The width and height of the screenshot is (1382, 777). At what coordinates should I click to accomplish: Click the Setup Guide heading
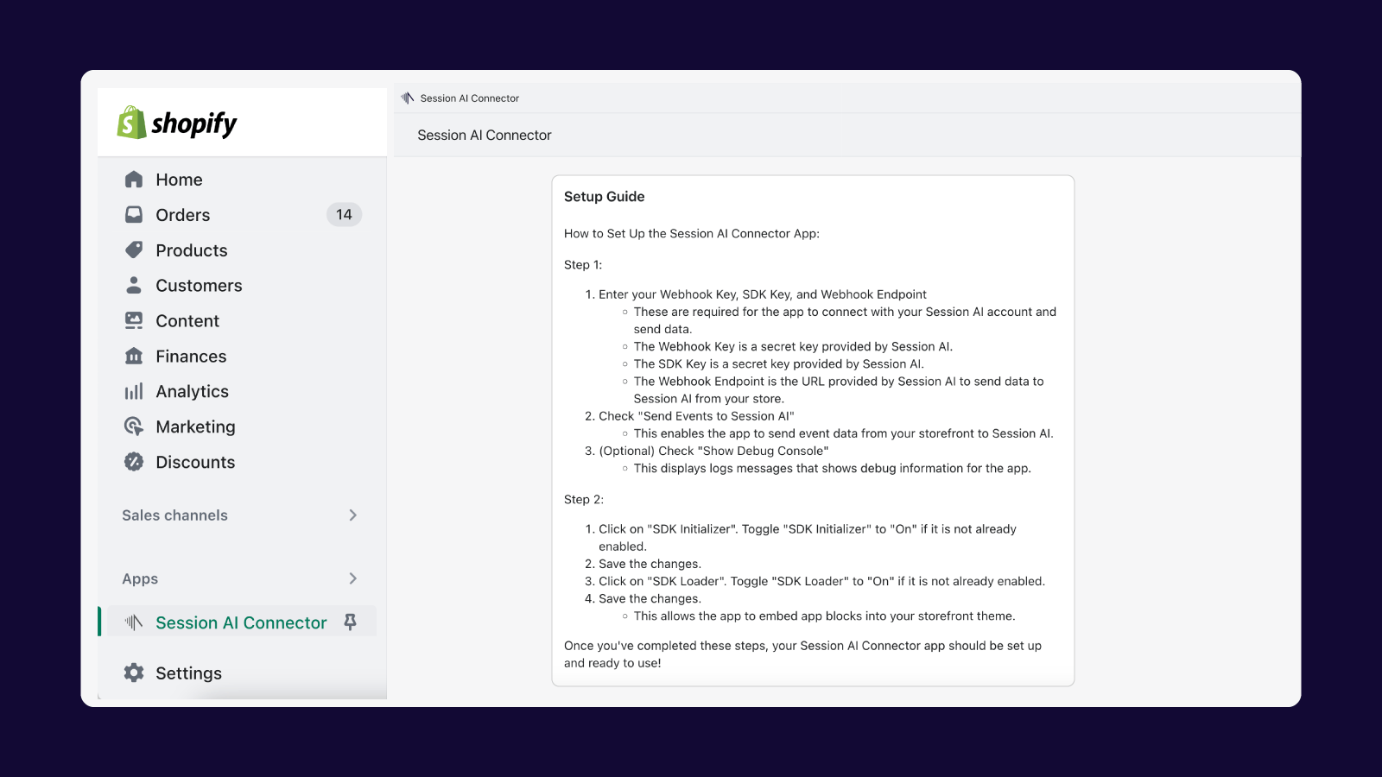pyautogui.click(x=605, y=197)
